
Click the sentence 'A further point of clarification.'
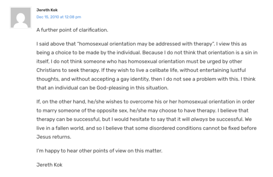pos(72,30)
